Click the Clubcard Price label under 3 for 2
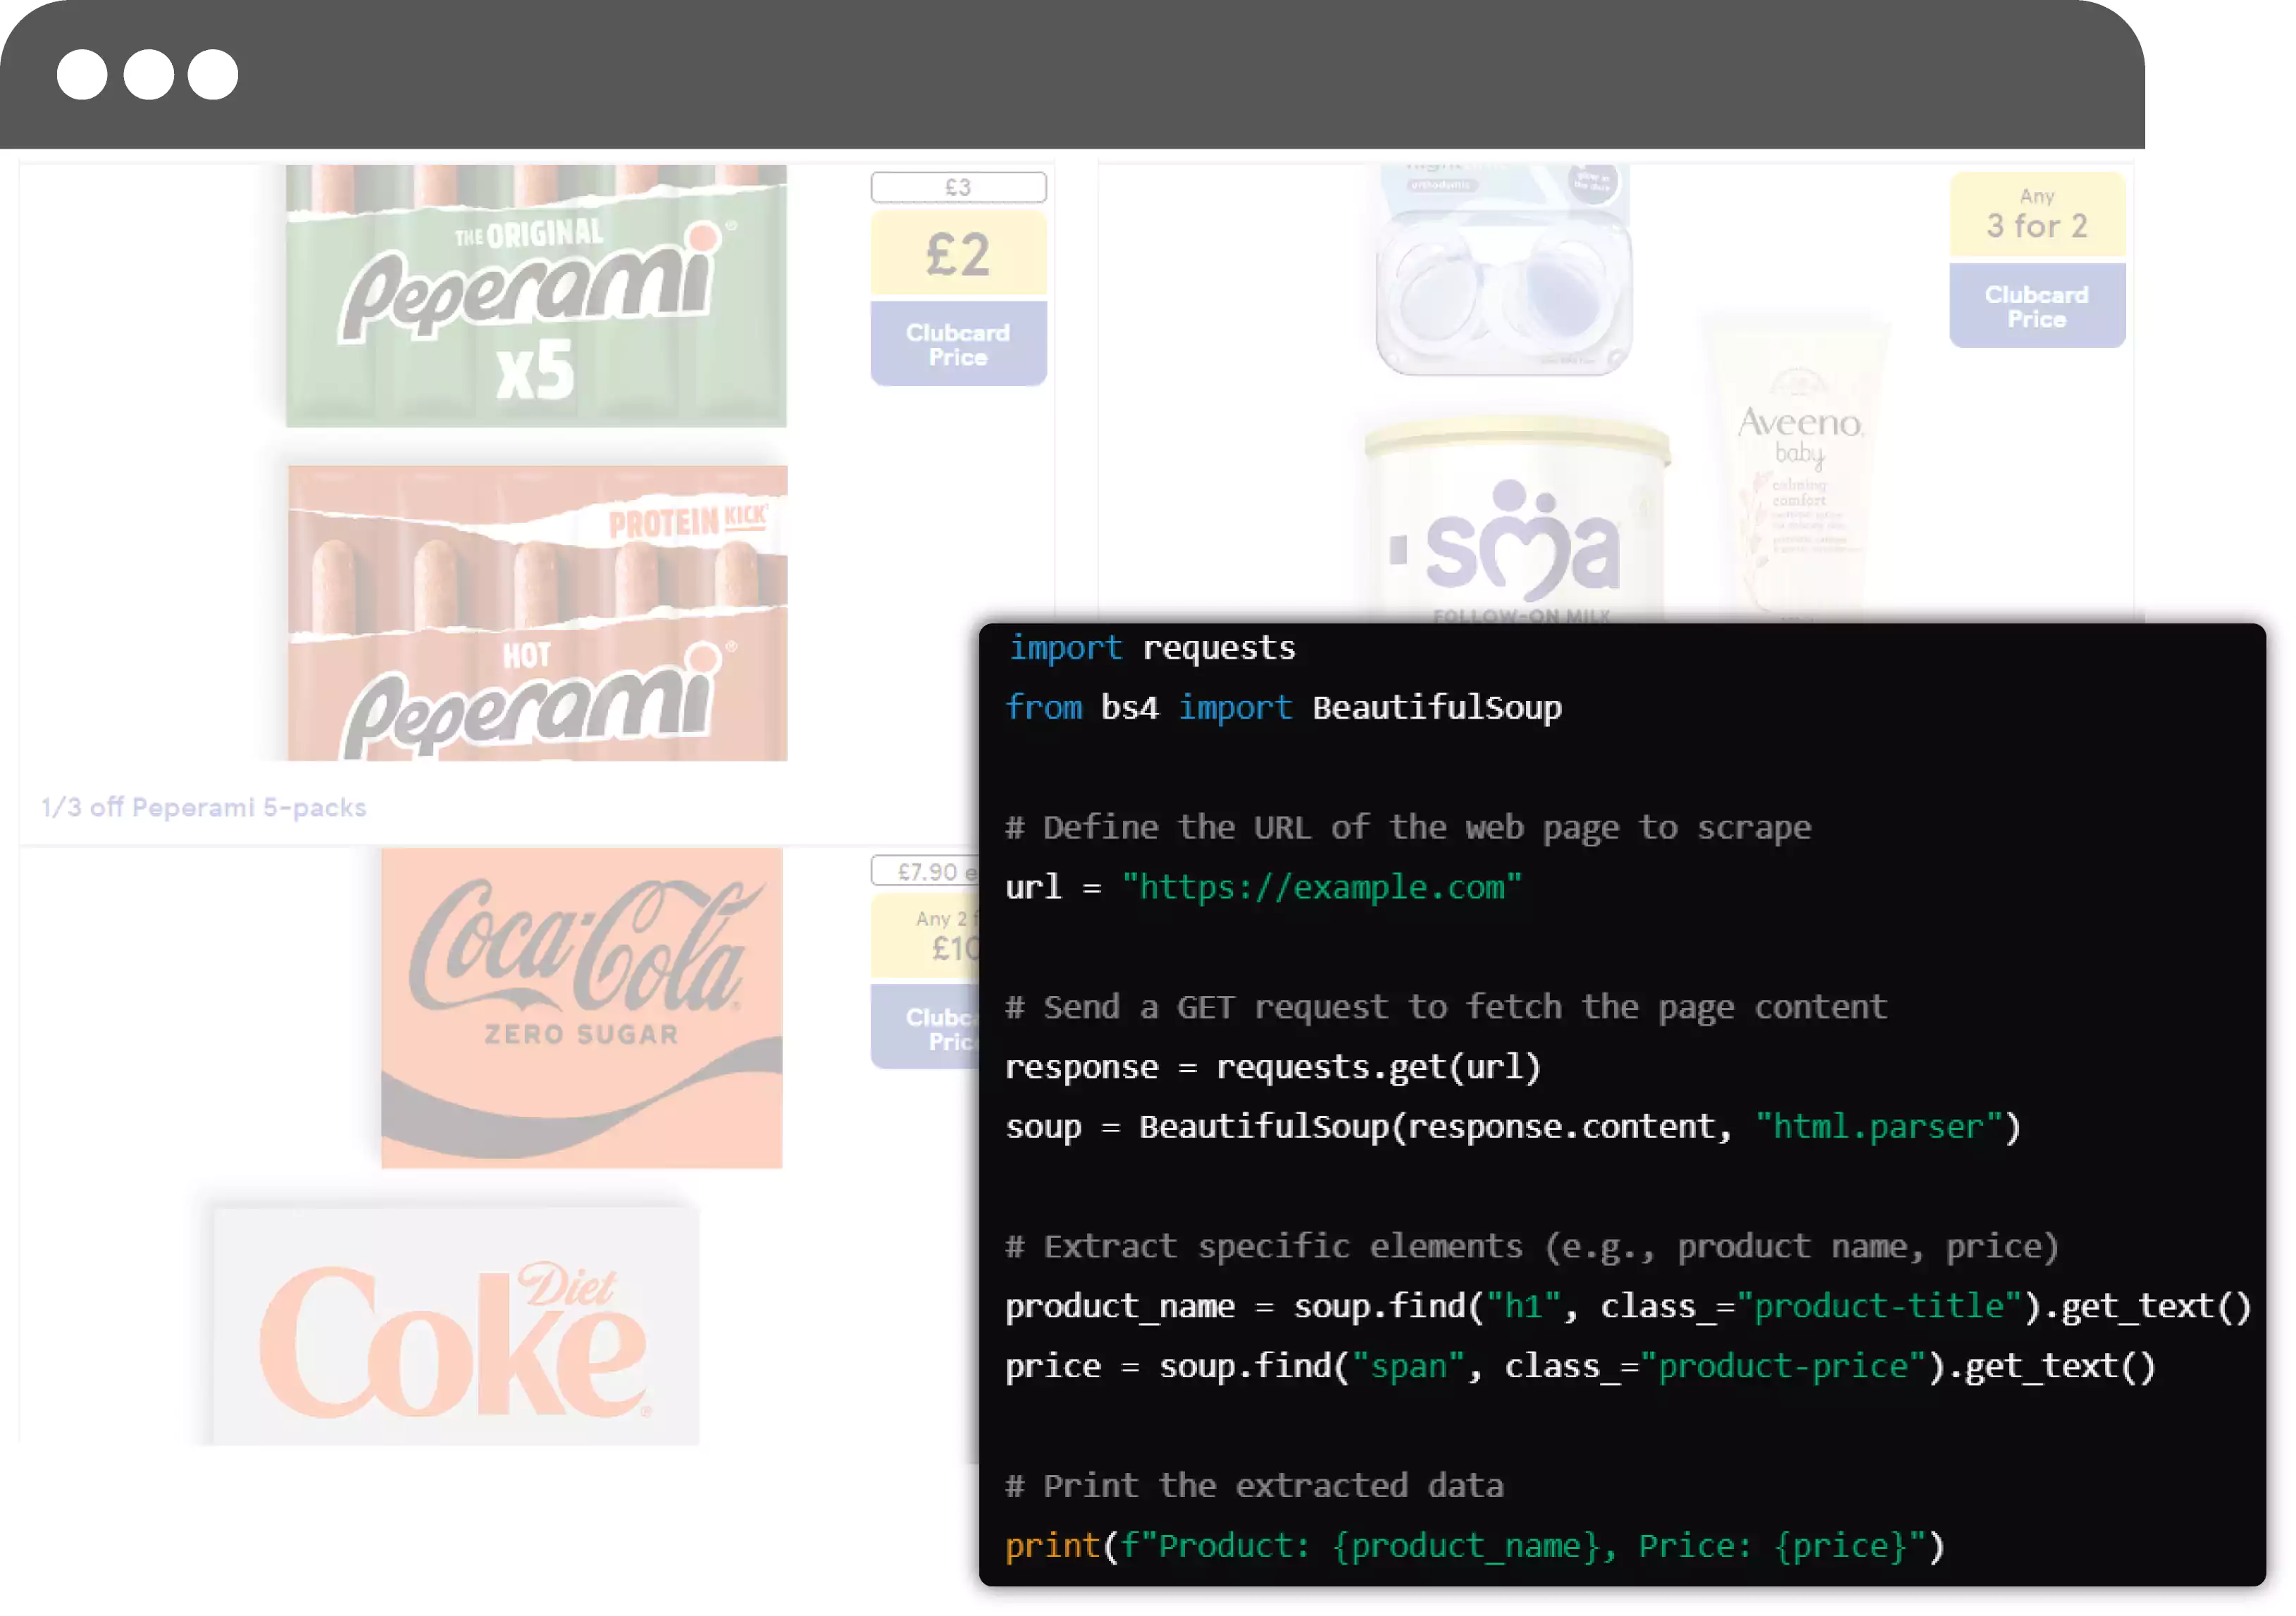 pos(2037,306)
